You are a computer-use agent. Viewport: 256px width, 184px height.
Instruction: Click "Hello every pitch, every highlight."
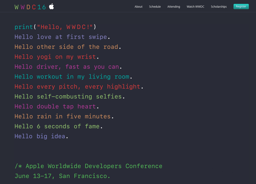(x=79, y=87)
